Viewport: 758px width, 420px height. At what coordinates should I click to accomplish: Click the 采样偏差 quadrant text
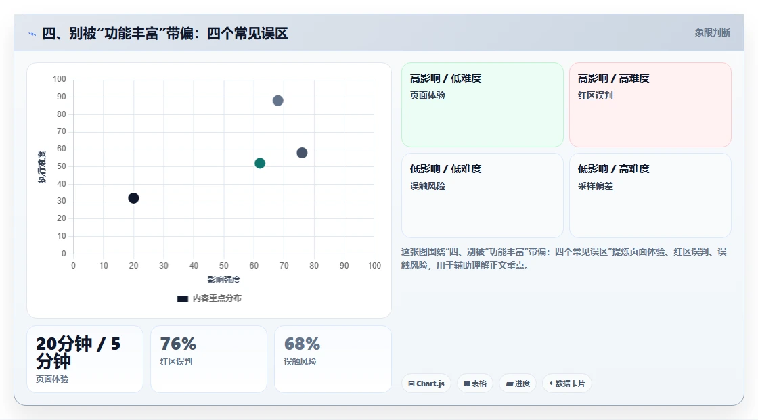(x=595, y=186)
